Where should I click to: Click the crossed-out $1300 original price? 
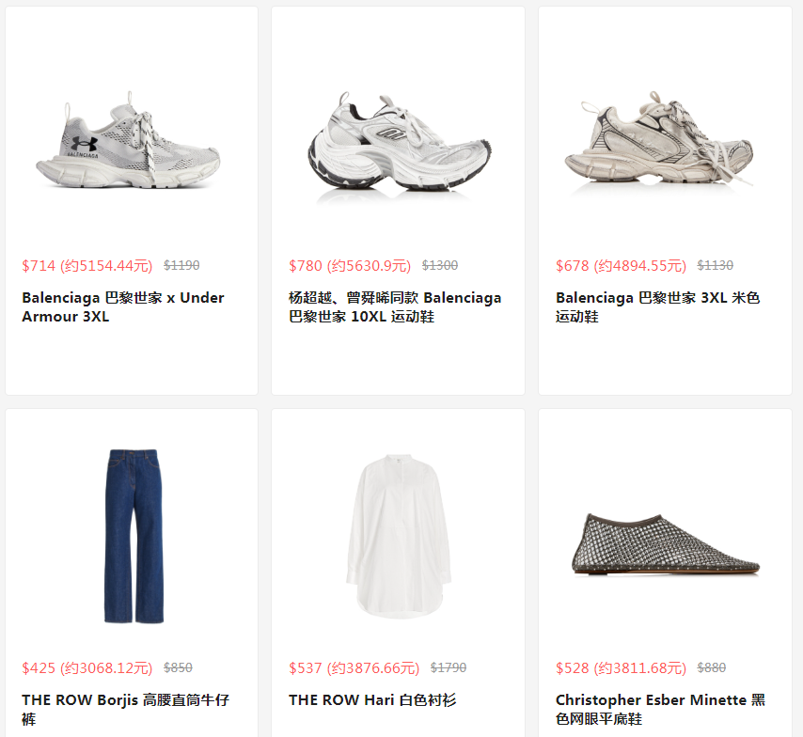pyautogui.click(x=440, y=265)
